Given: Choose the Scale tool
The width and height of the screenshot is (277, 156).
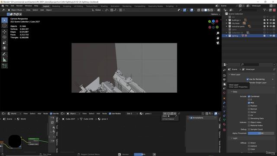Looking at the screenshot, I should coord(5,42).
